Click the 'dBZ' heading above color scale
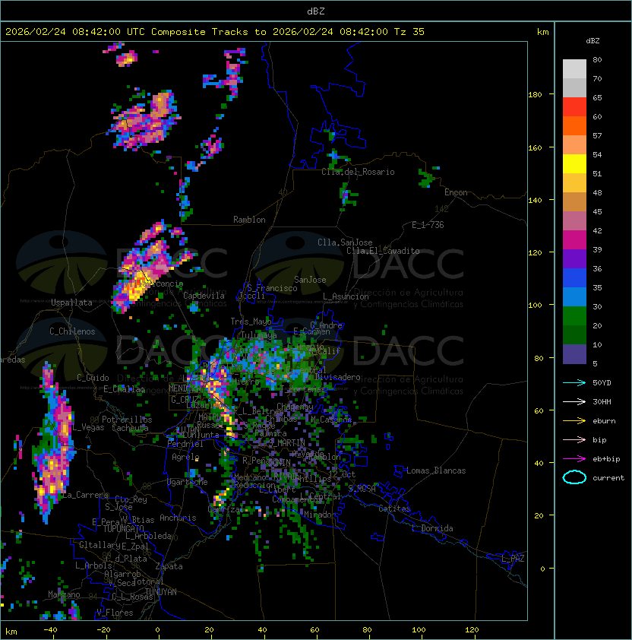632x640 pixels. 592,41
